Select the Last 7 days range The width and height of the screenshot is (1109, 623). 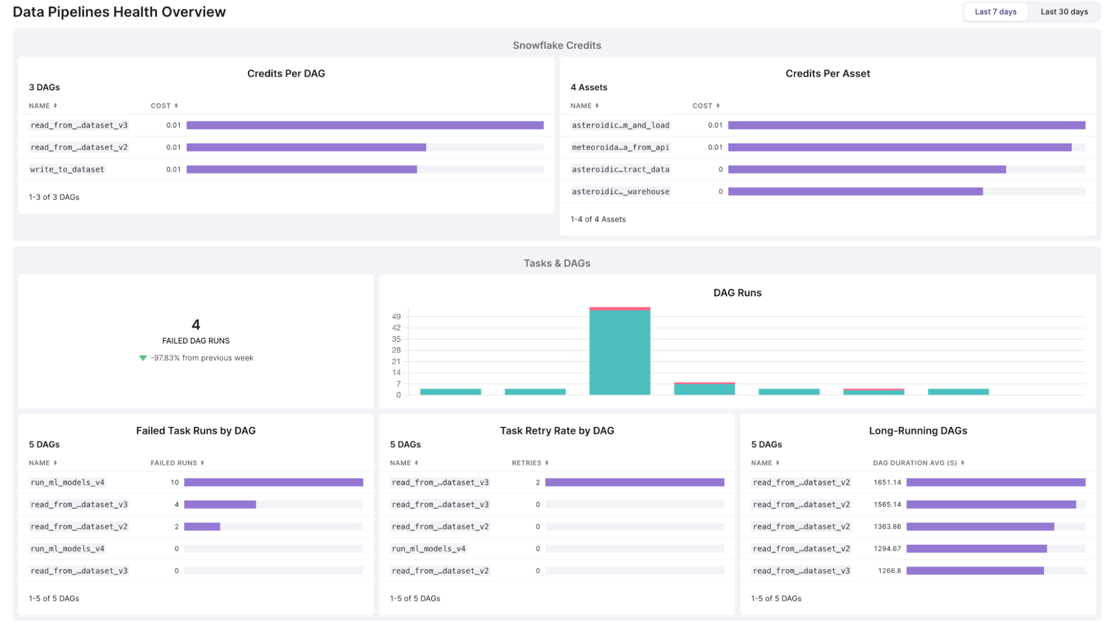coord(995,12)
